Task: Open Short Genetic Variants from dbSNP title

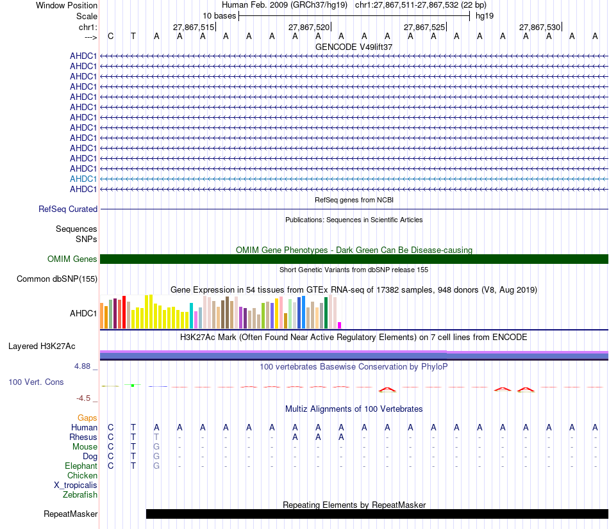Action: pyautogui.click(x=354, y=270)
